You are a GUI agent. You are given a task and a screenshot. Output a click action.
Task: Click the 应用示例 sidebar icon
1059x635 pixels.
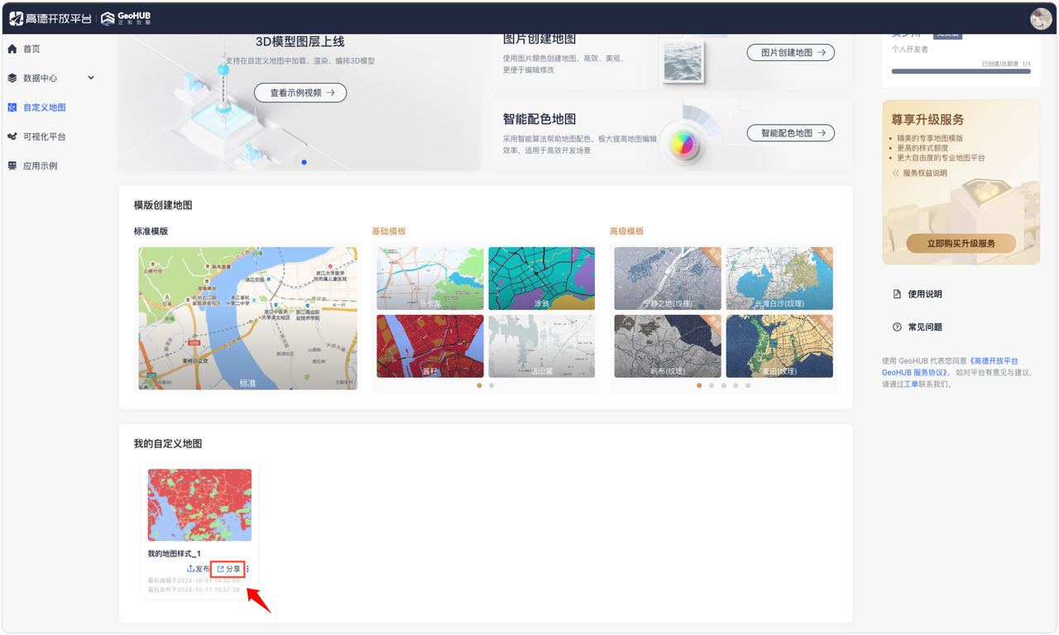(12, 166)
